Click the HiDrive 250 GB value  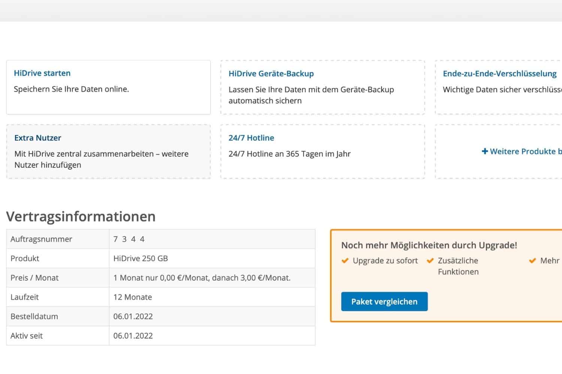tap(140, 258)
